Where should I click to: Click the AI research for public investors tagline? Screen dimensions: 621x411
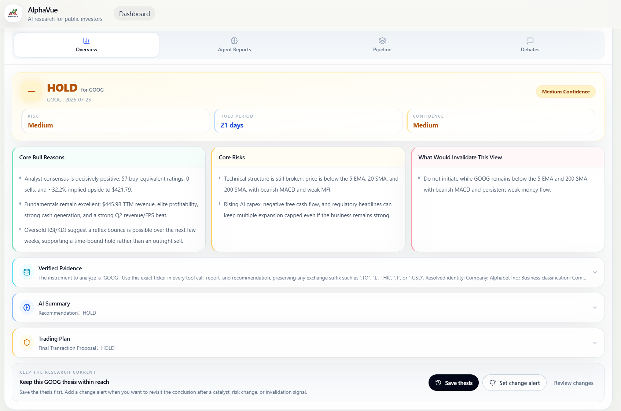tap(65, 19)
